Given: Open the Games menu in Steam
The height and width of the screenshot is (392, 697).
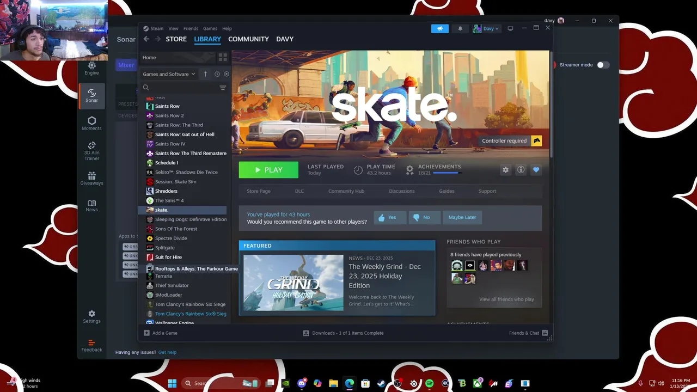Looking at the screenshot, I should tap(210, 28).
